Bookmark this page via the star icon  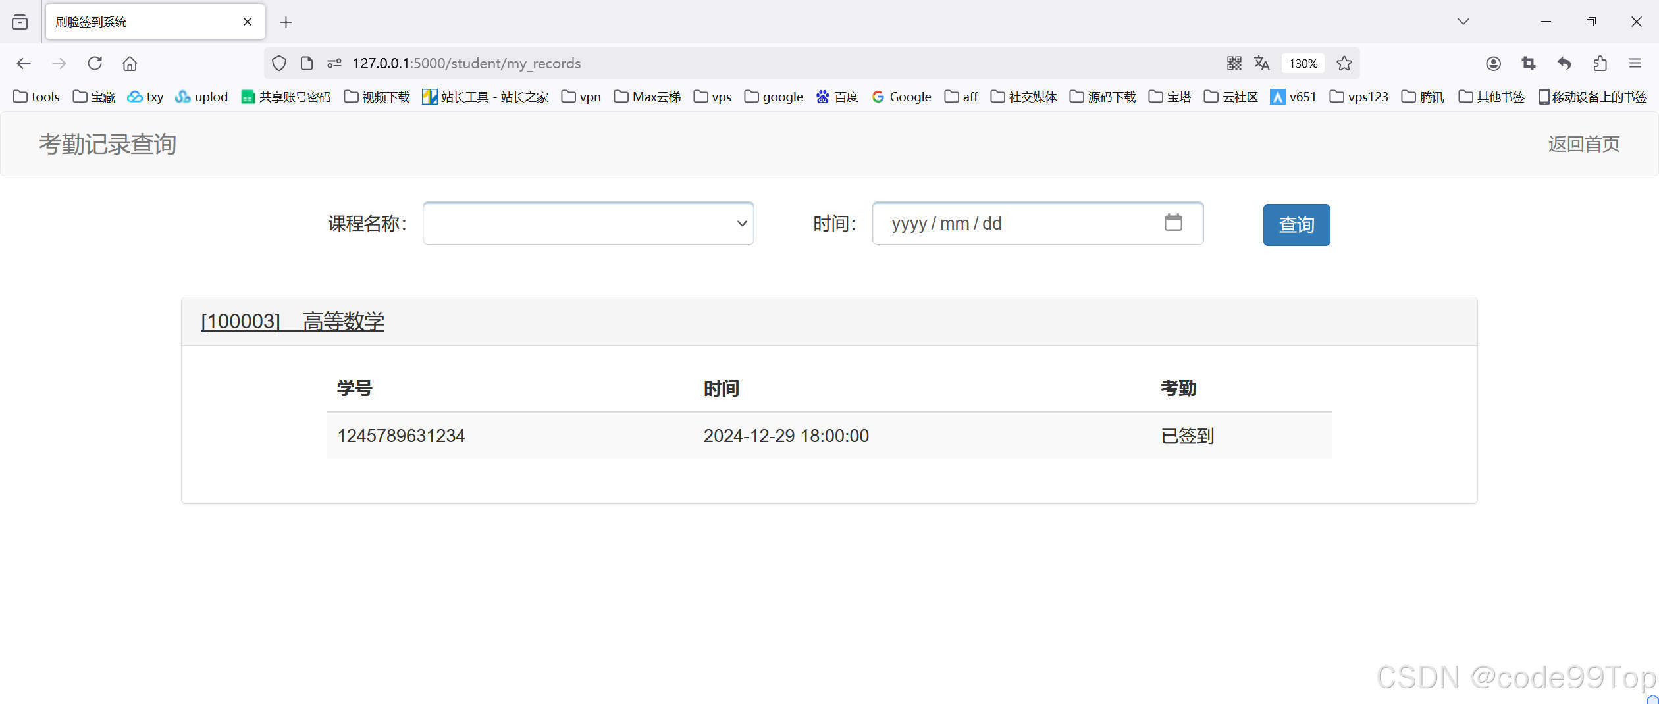1344,63
